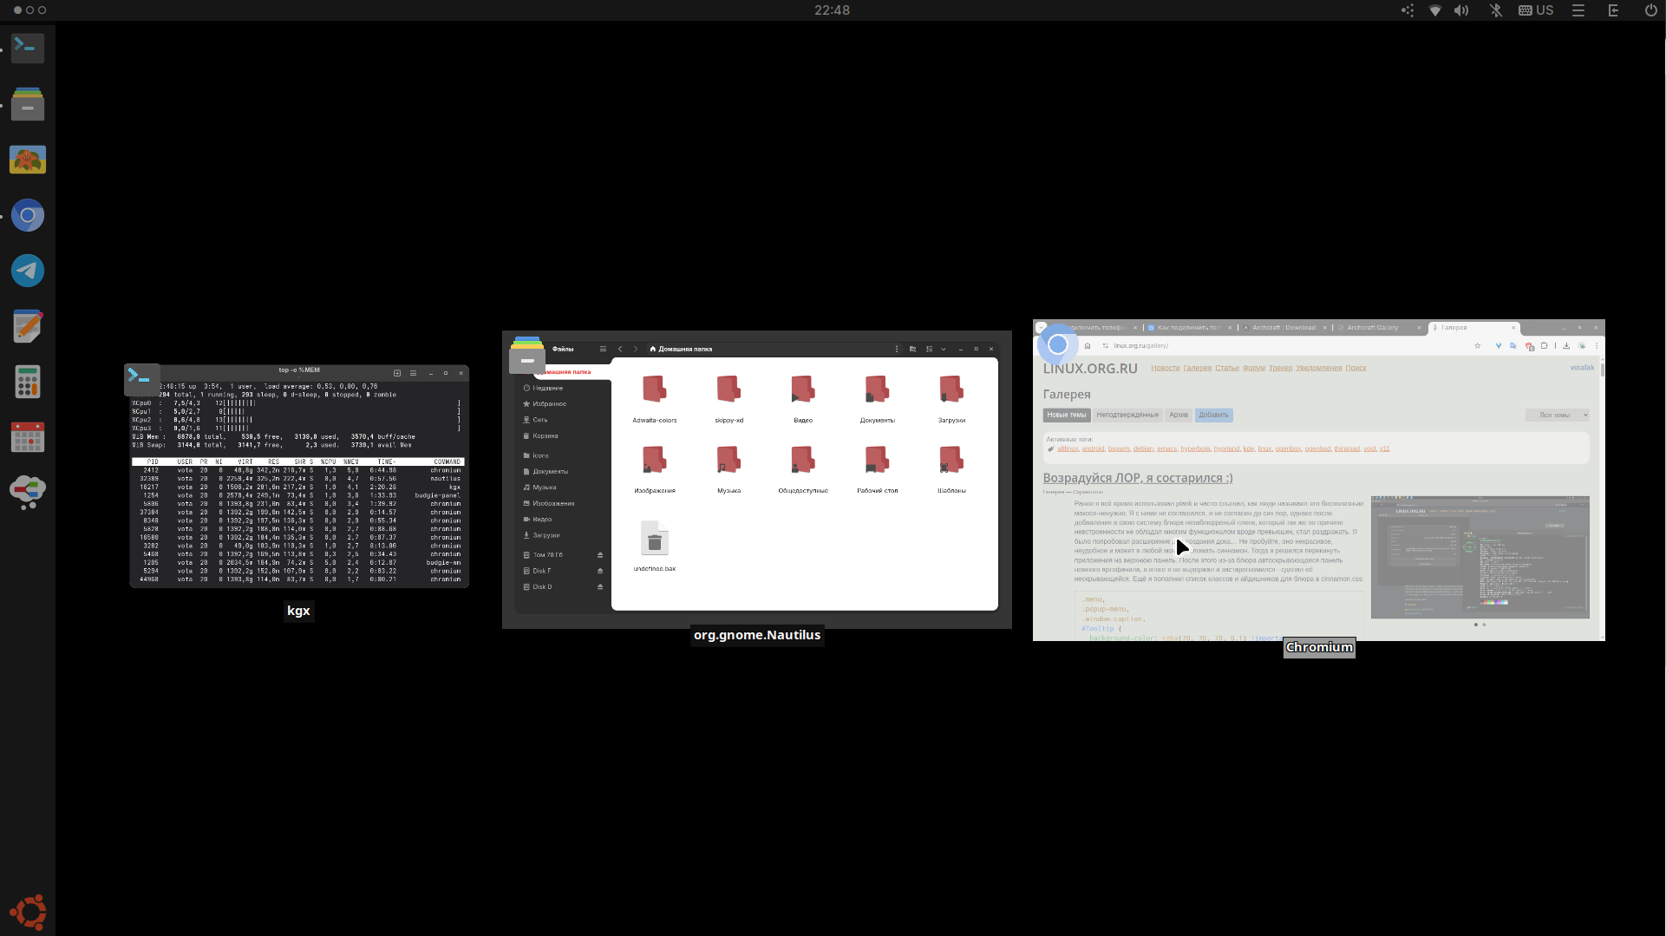Switch to the Chromium window preview

[x=1318, y=480]
